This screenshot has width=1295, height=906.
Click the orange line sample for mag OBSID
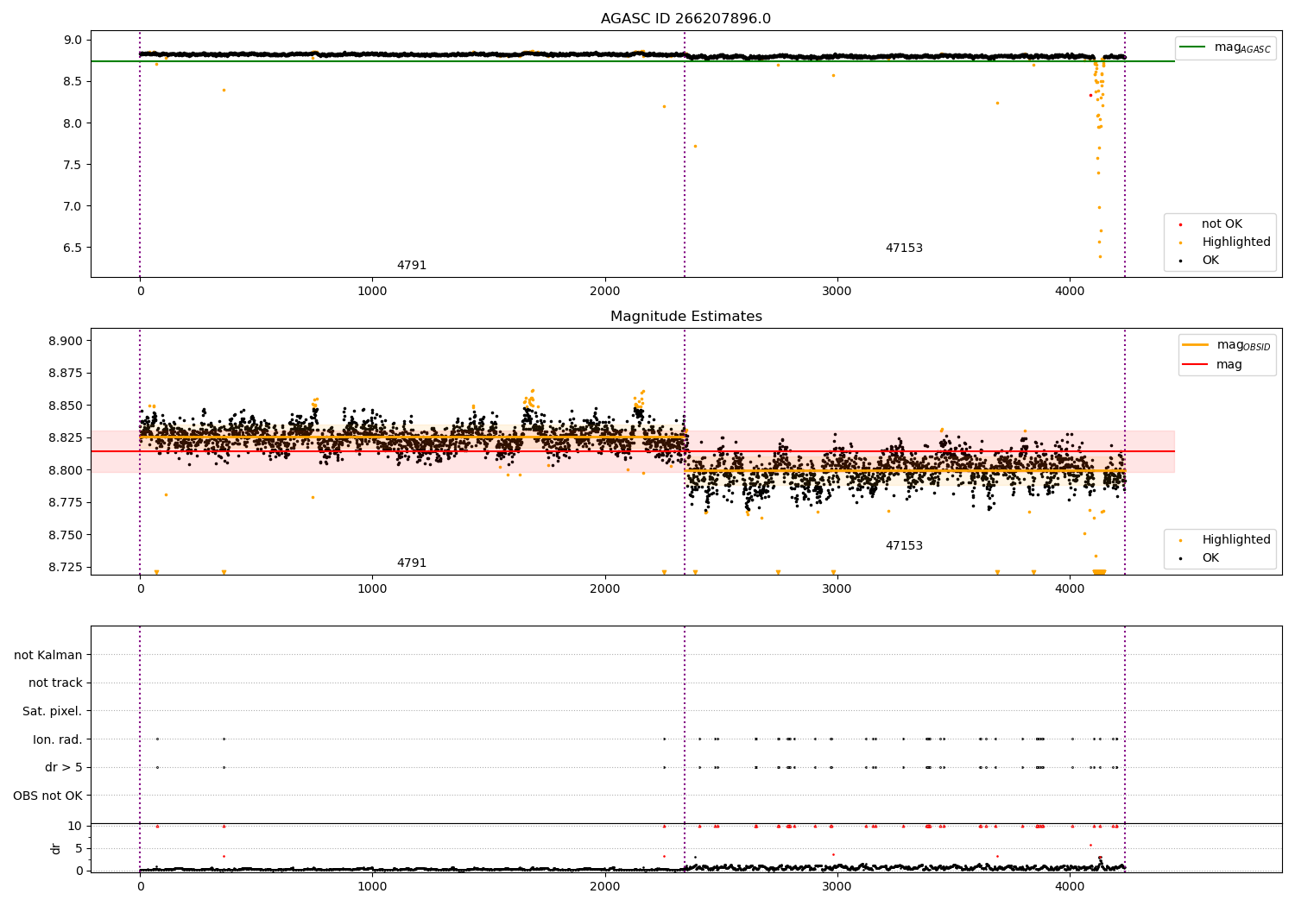1195,345
